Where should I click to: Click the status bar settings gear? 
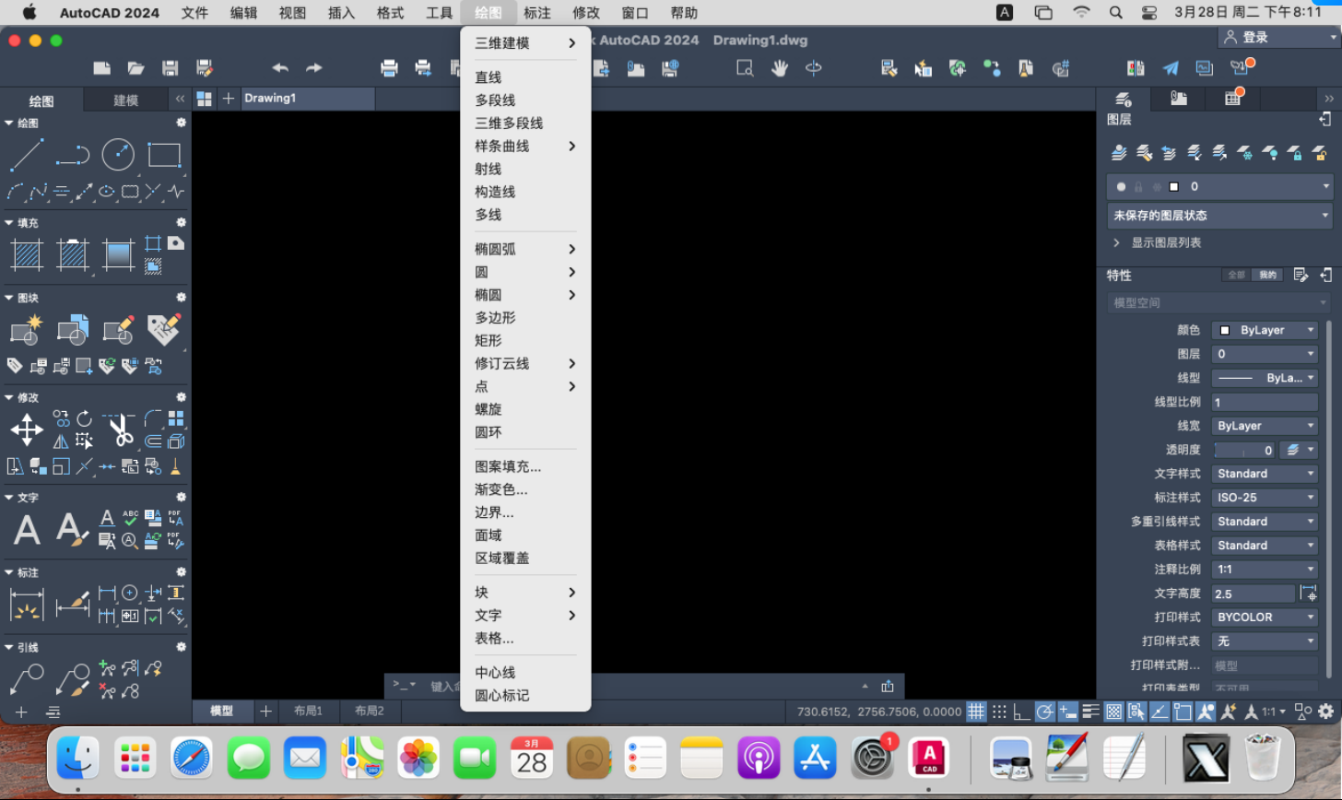tap(1326, 711)
